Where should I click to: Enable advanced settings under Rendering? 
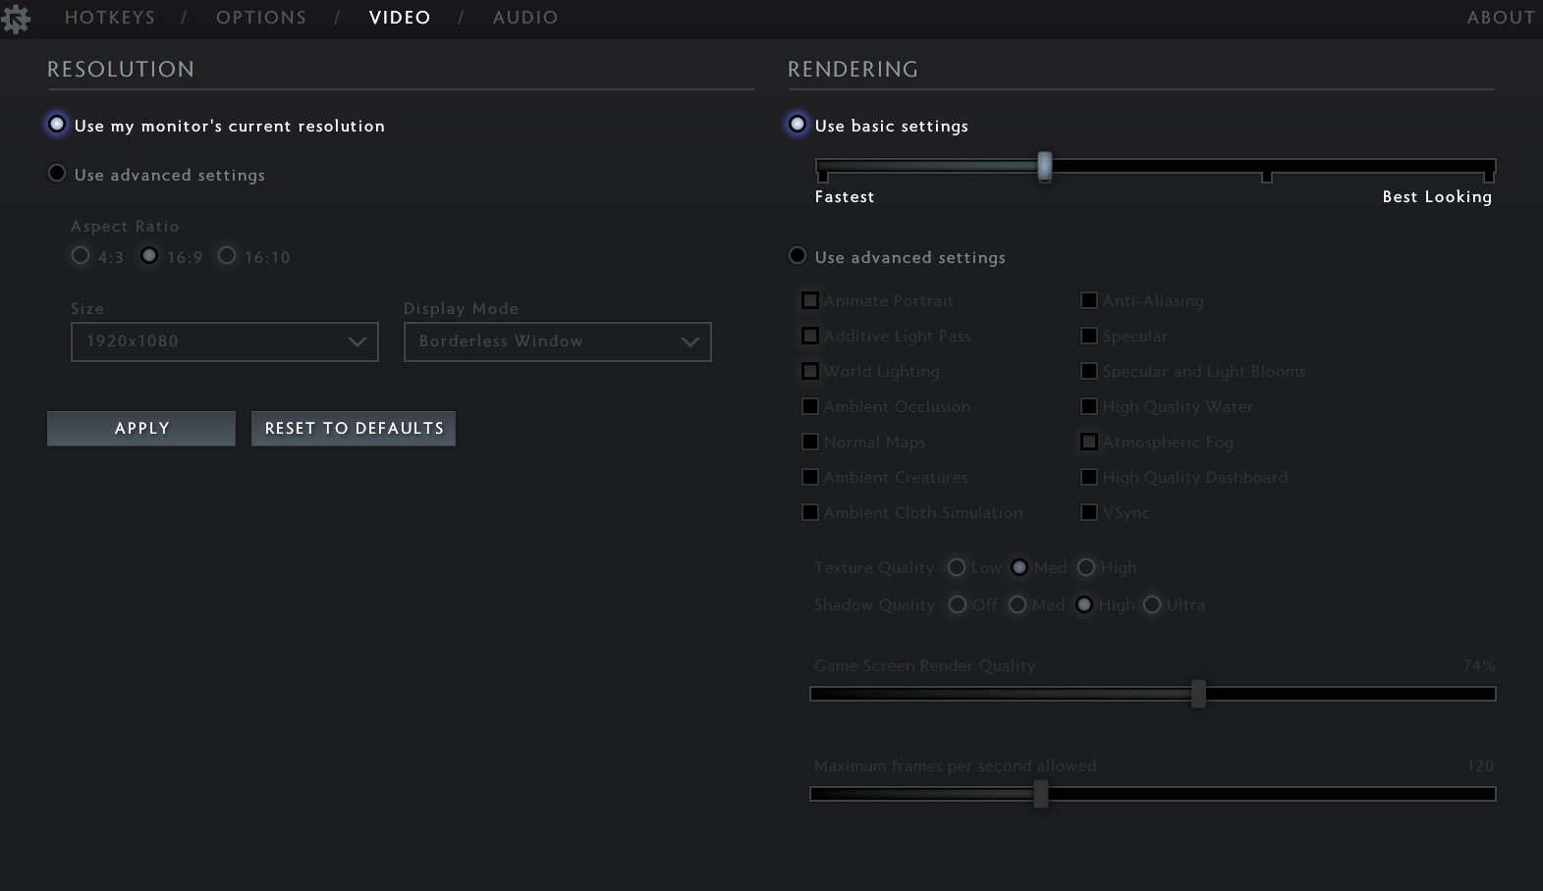pos(798,256)
